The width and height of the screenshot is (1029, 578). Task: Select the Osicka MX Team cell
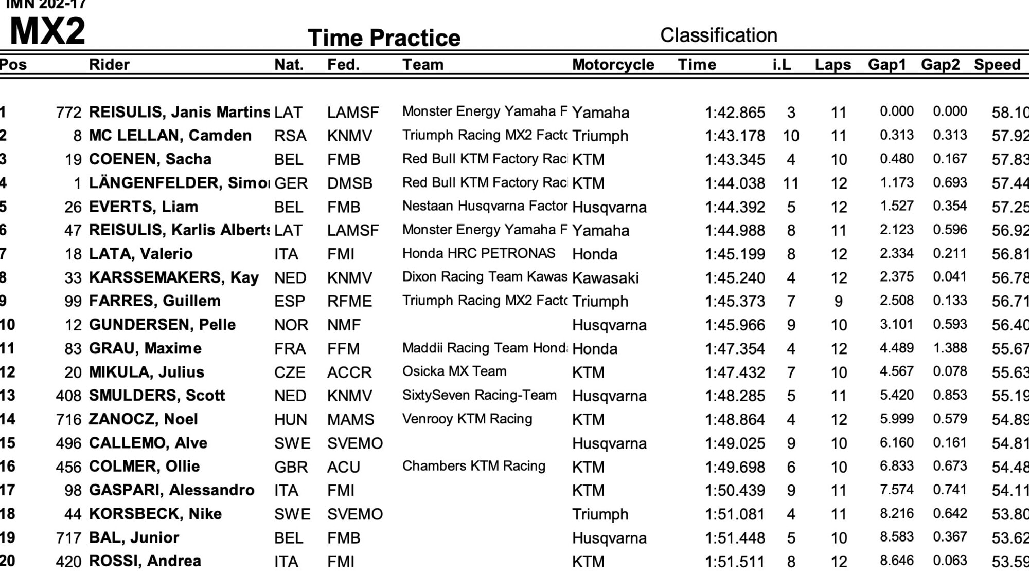[454, 371]
